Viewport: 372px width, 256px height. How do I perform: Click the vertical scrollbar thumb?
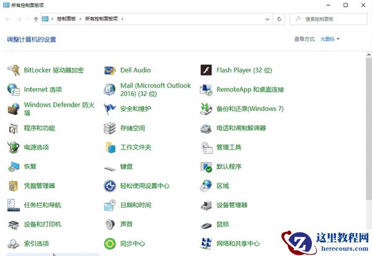pyautogui.click(x=369, y=130)
